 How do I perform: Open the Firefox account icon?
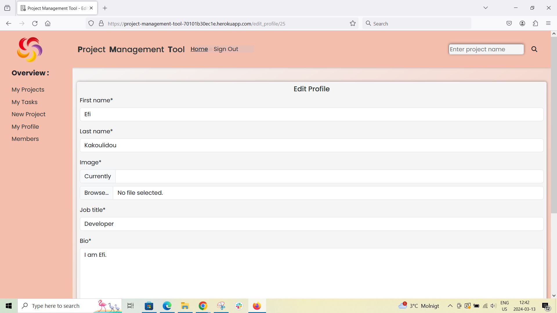coord(522,23)
